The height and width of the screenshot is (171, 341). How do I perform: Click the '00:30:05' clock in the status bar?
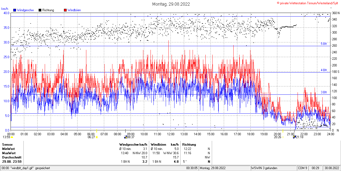coord(192,168)
